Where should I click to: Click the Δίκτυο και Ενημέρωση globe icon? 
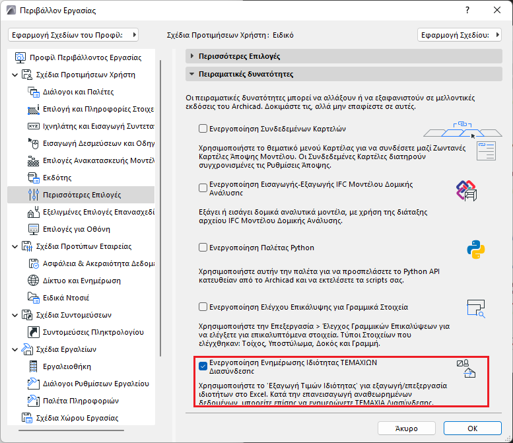pos(34,281)
